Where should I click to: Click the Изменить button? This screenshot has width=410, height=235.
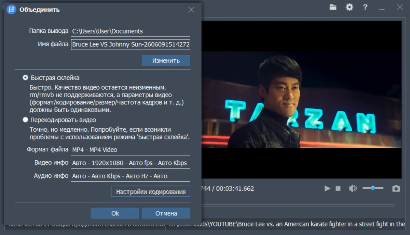tap(166, 61)
